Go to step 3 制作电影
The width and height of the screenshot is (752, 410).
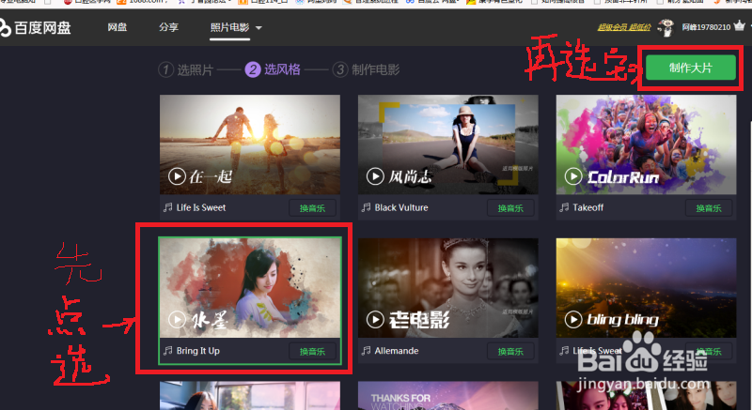click(366, 69)
